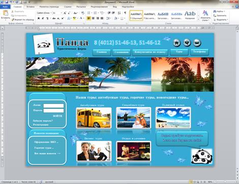The width and height of the screenshot is (239, 184).
Task: Click the zoom slider in status bar
Action: 225,182
